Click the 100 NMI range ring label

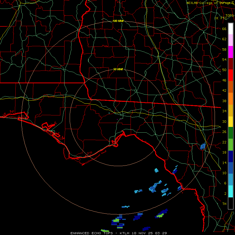[118, 21]
